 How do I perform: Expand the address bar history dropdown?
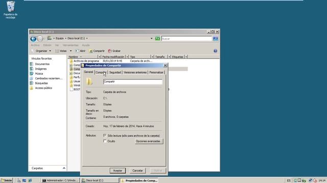(152, 39)
